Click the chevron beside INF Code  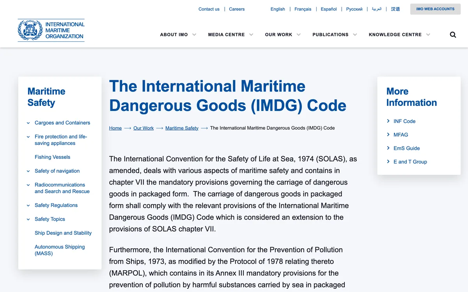point(388,121)
